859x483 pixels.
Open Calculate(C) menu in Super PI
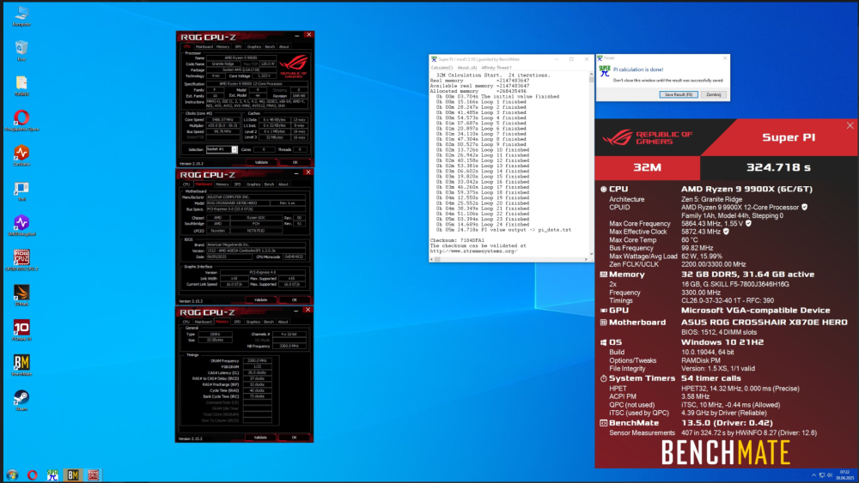(442, 68)
